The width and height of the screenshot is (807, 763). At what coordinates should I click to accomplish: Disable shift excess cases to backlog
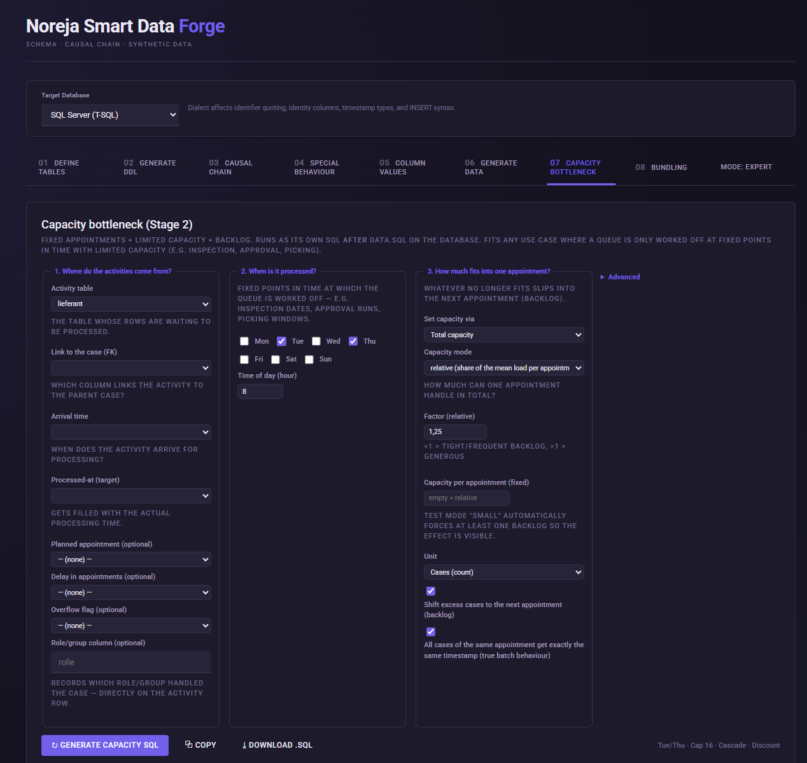[431, 591]
